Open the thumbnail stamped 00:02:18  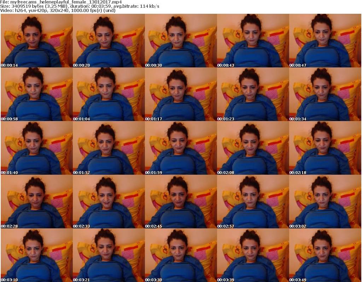tap(325, 148)
